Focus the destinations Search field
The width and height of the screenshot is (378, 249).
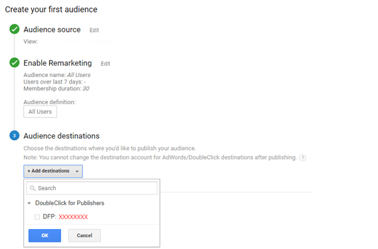[92, 188]
